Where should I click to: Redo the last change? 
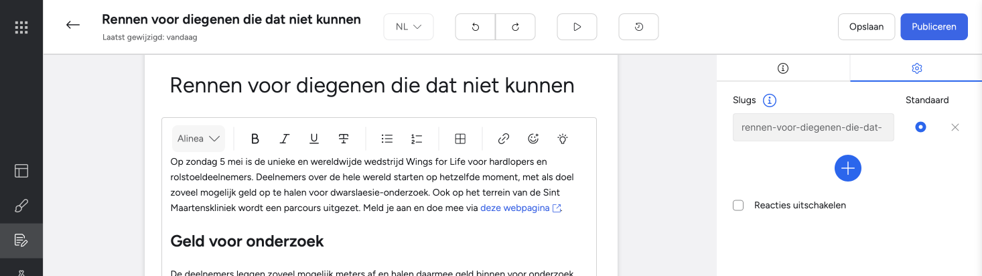coord(516,27)
